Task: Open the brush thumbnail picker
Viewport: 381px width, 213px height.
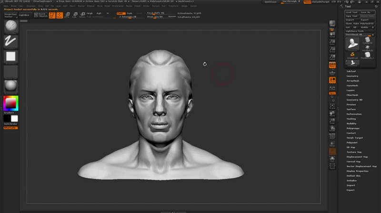Action: pos(10,27)
